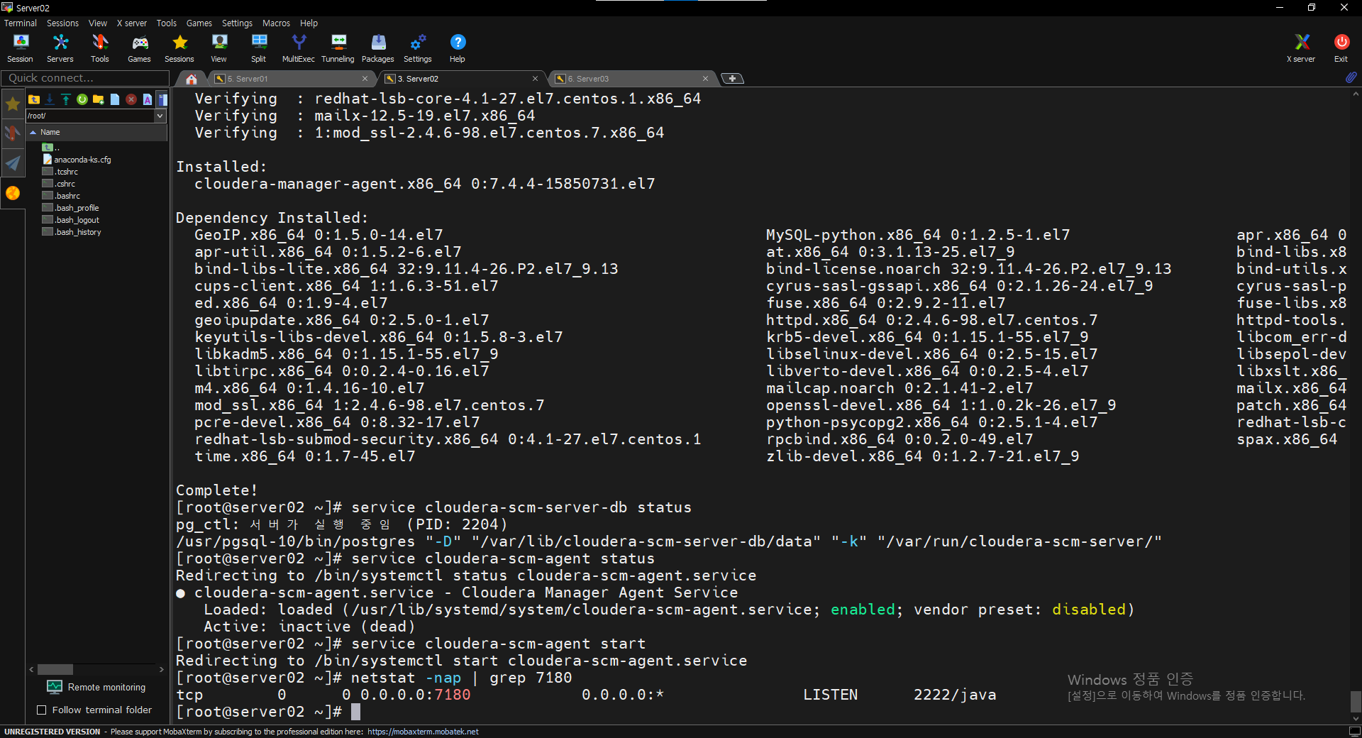Open the Sessions menu
The width and height of the screenshot is (1362, 738).
click(62, 23)
